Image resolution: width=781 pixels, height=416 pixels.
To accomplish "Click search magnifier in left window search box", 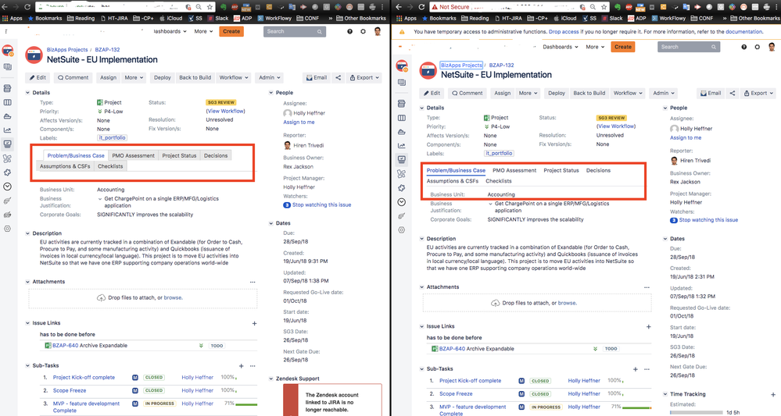I will (x=319, y=31).
